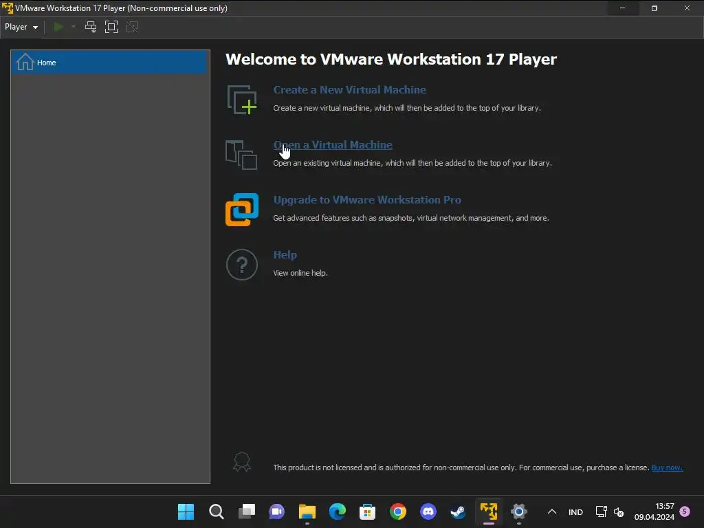Click the VMware Workstation Pro logo icon

[242, 210]
